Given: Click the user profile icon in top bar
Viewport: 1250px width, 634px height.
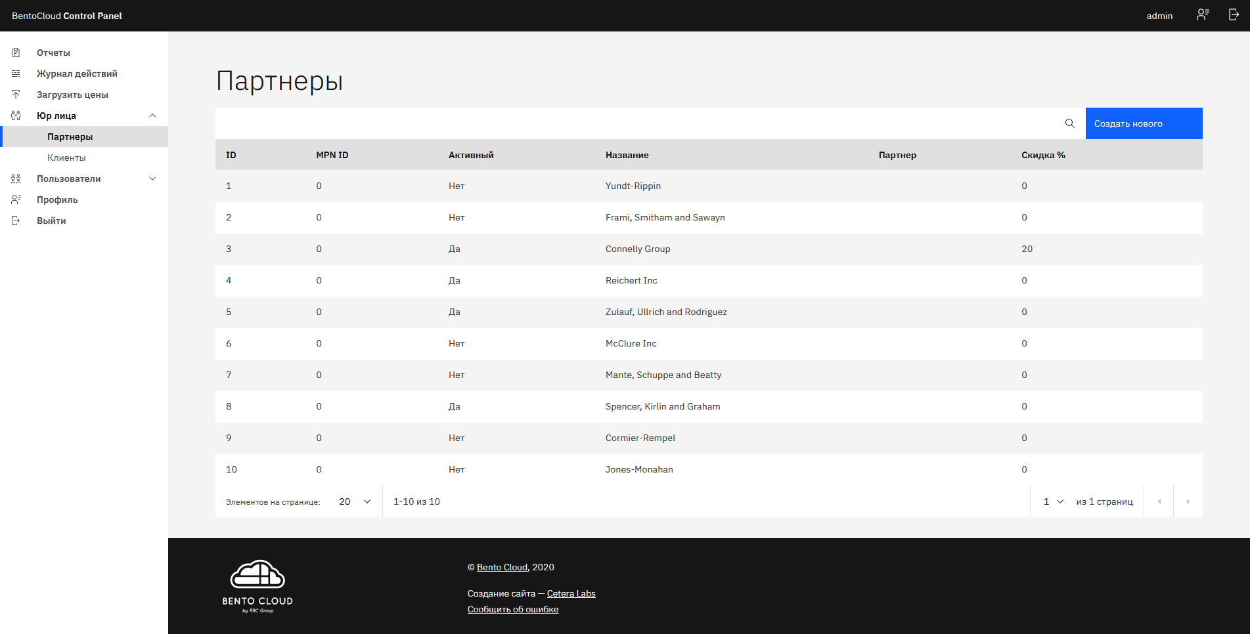Looking at the screenshot, I should point(1203,15).
